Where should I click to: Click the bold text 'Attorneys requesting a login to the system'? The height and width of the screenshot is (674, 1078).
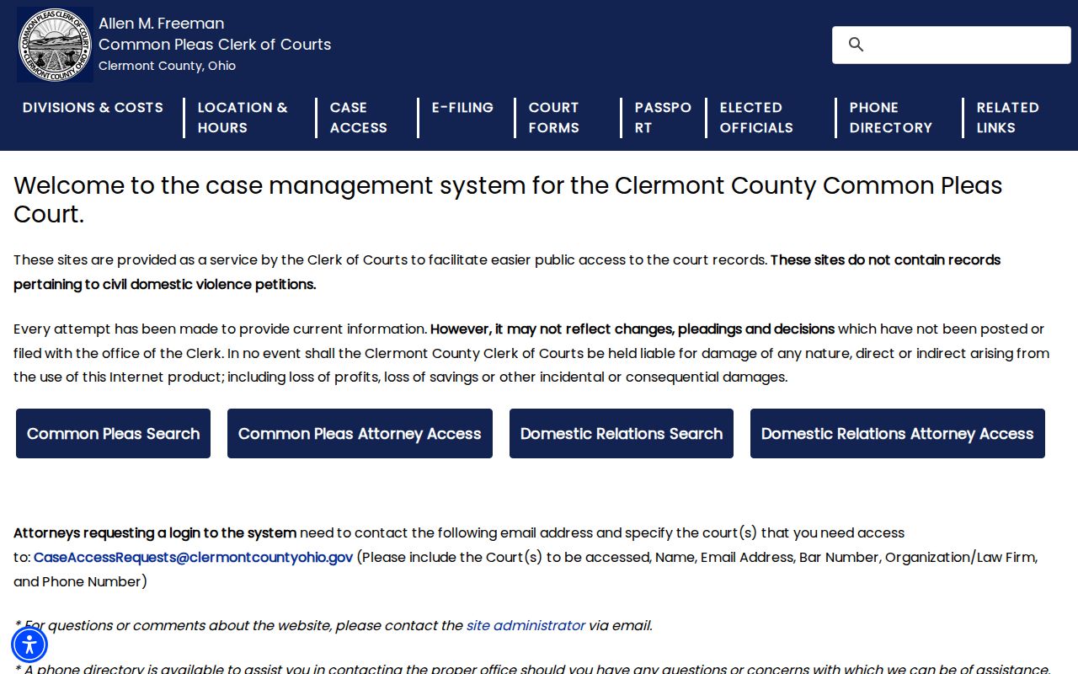click(x=155, y=533)
